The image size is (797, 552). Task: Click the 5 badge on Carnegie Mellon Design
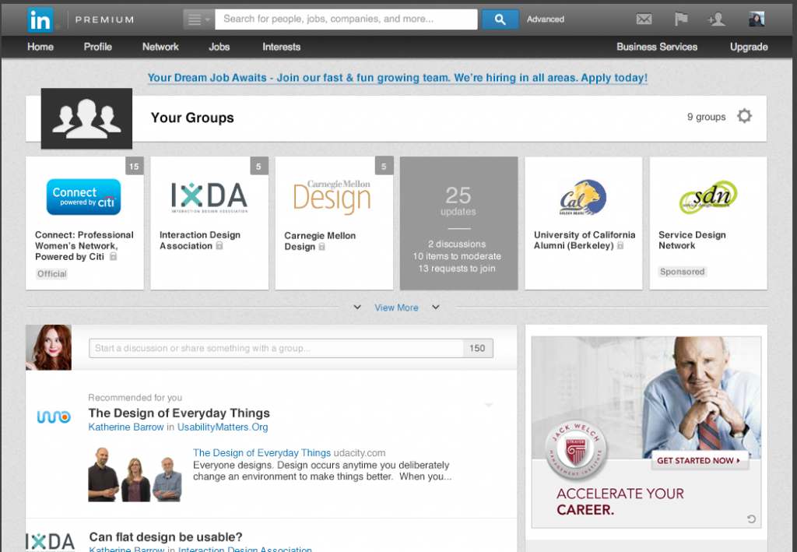coord(384,166)
